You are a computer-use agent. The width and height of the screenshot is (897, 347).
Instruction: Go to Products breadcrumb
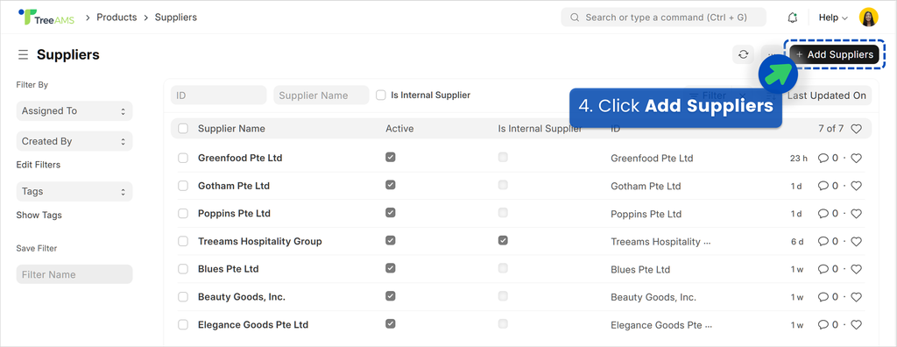point(117,18)
